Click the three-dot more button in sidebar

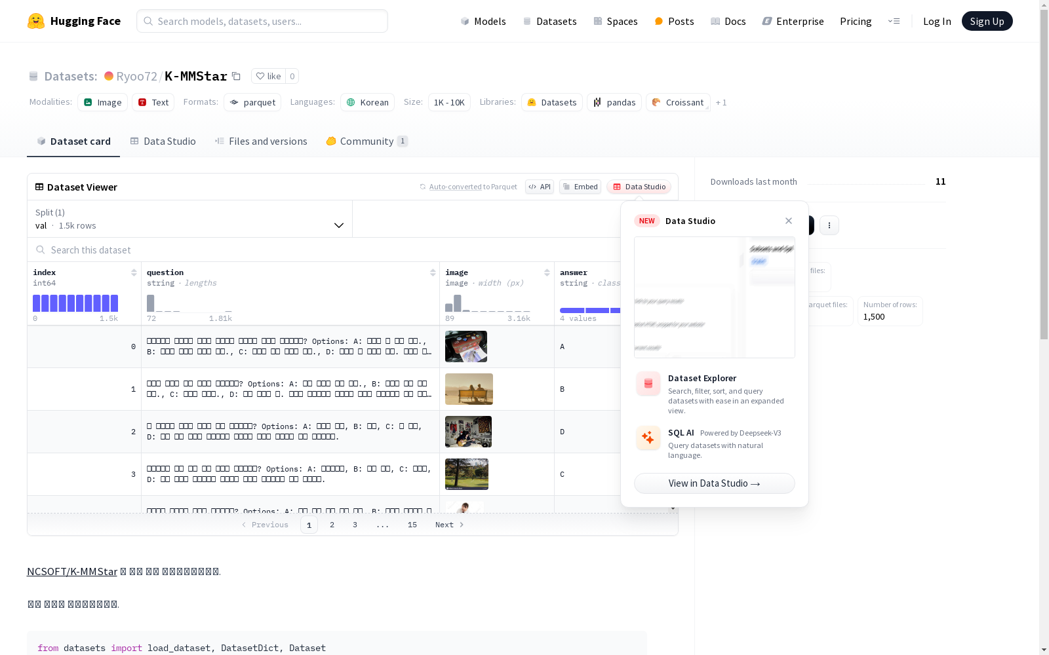(829, 225)
